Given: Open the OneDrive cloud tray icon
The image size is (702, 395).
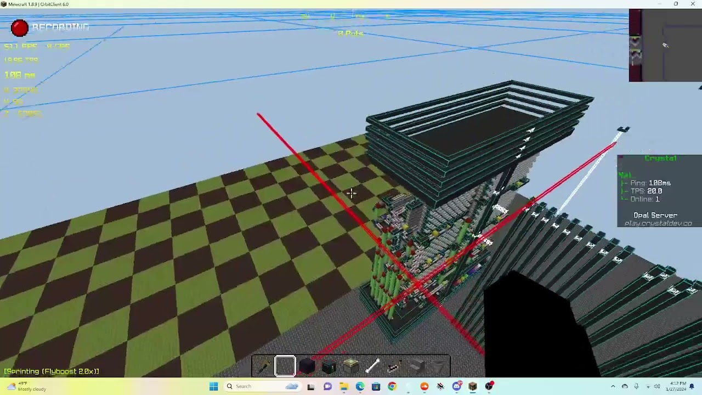Looking at the screenshot, I should pos(625,386).
